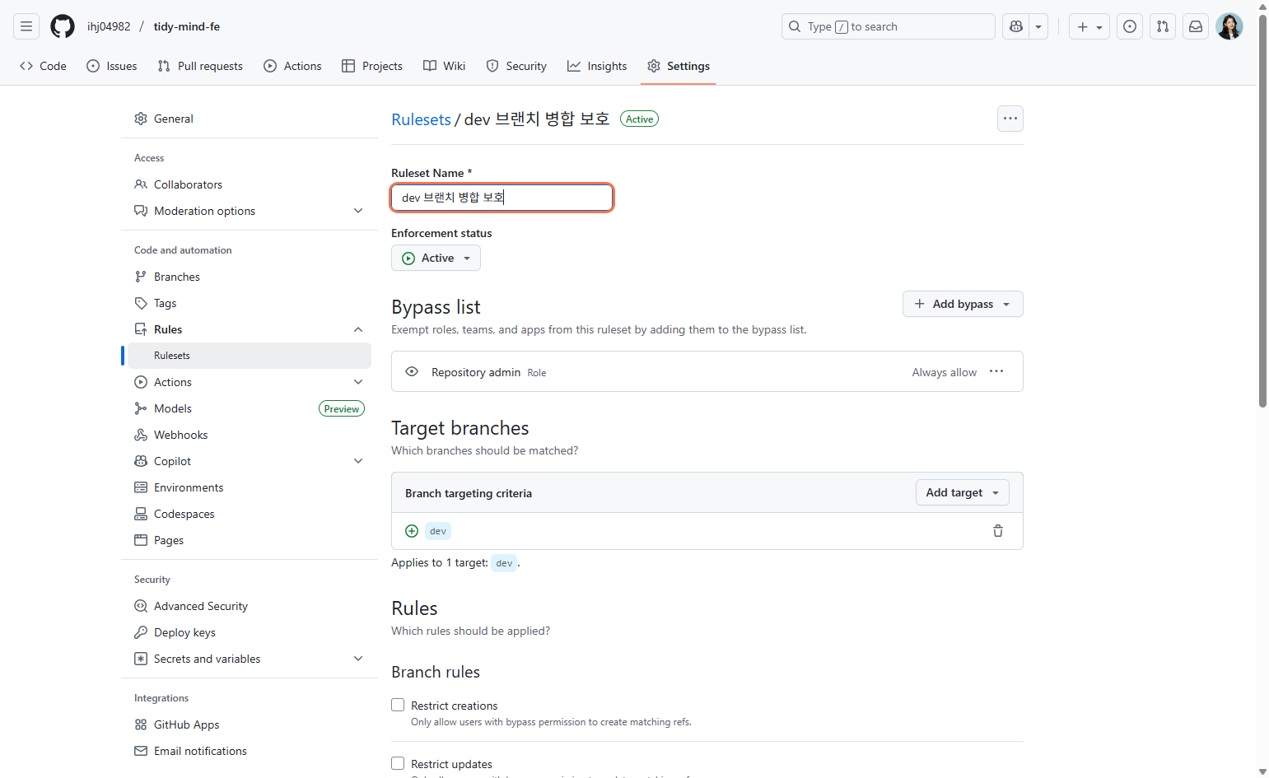Open the Copilot chat icon
This screenshot has height=778, width=1269.
1015,26
